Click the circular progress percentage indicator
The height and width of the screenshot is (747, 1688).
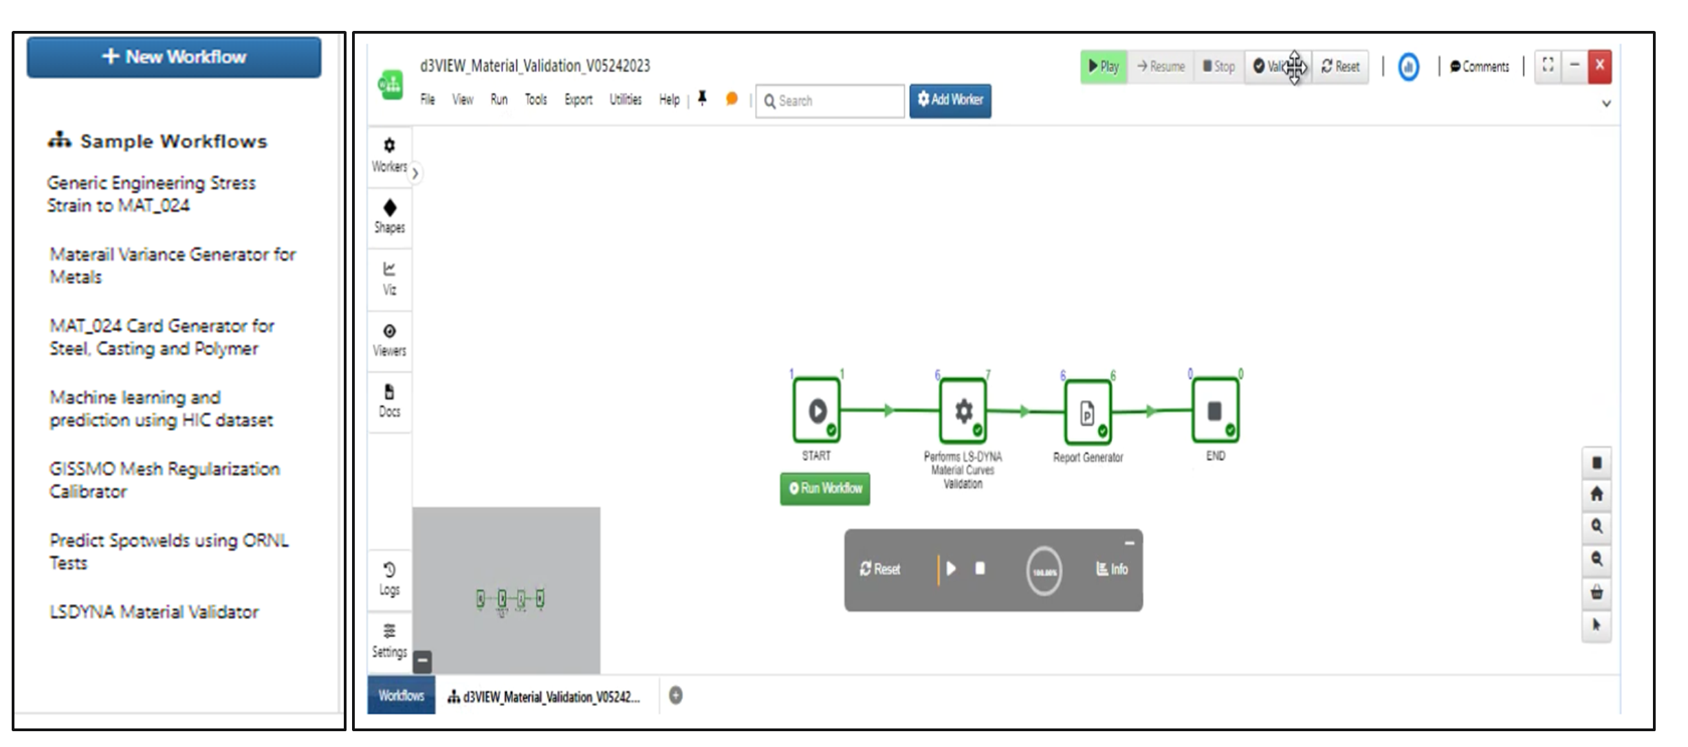coord(1044,571)
